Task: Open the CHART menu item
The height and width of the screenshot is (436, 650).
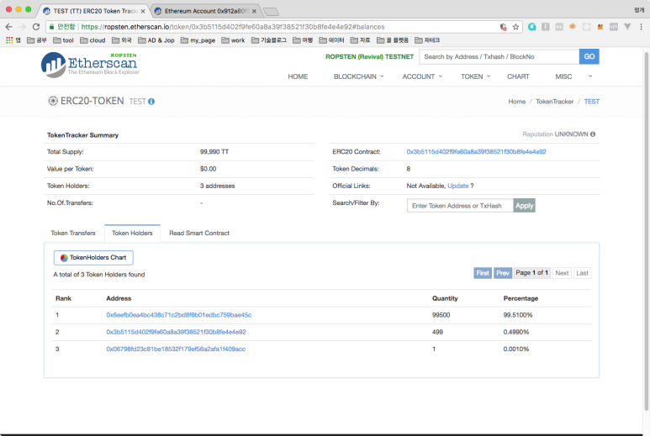Action: (518, 76)
